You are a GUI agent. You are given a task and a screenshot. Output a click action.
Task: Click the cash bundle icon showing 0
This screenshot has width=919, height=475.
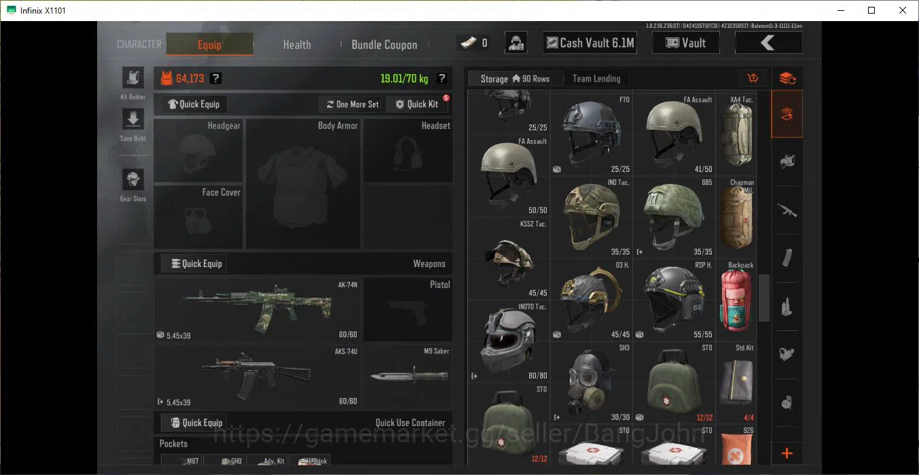(x=474, y=43)
